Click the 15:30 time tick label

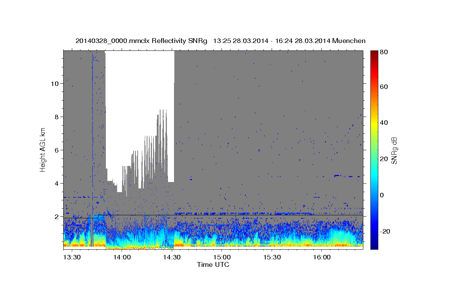[272, 257]
